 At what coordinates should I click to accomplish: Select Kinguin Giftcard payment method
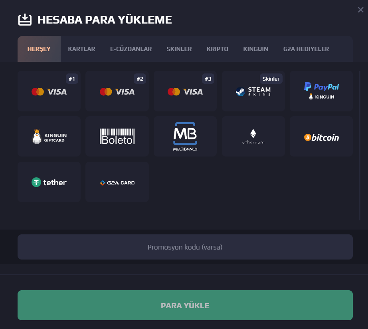pos(49,136)
